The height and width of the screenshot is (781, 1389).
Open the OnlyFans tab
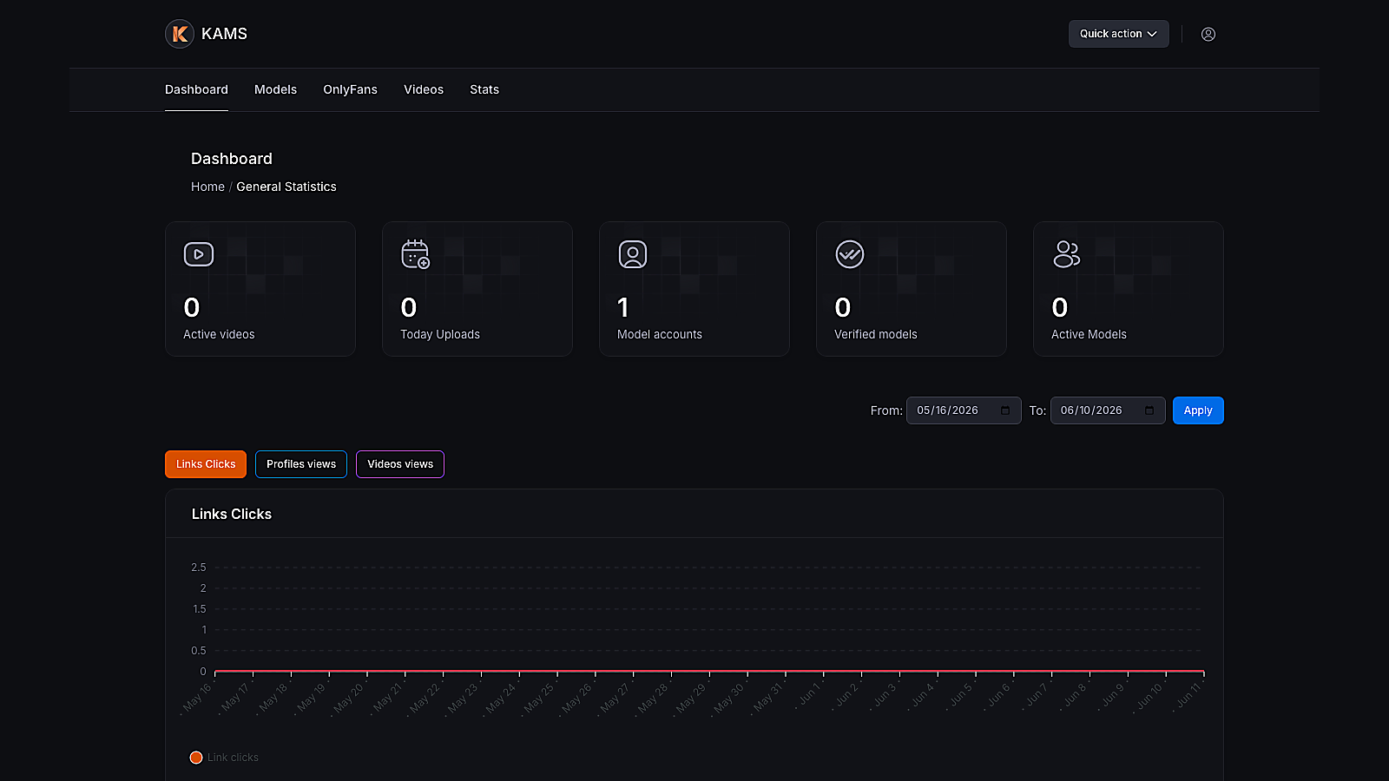(350, 89)
